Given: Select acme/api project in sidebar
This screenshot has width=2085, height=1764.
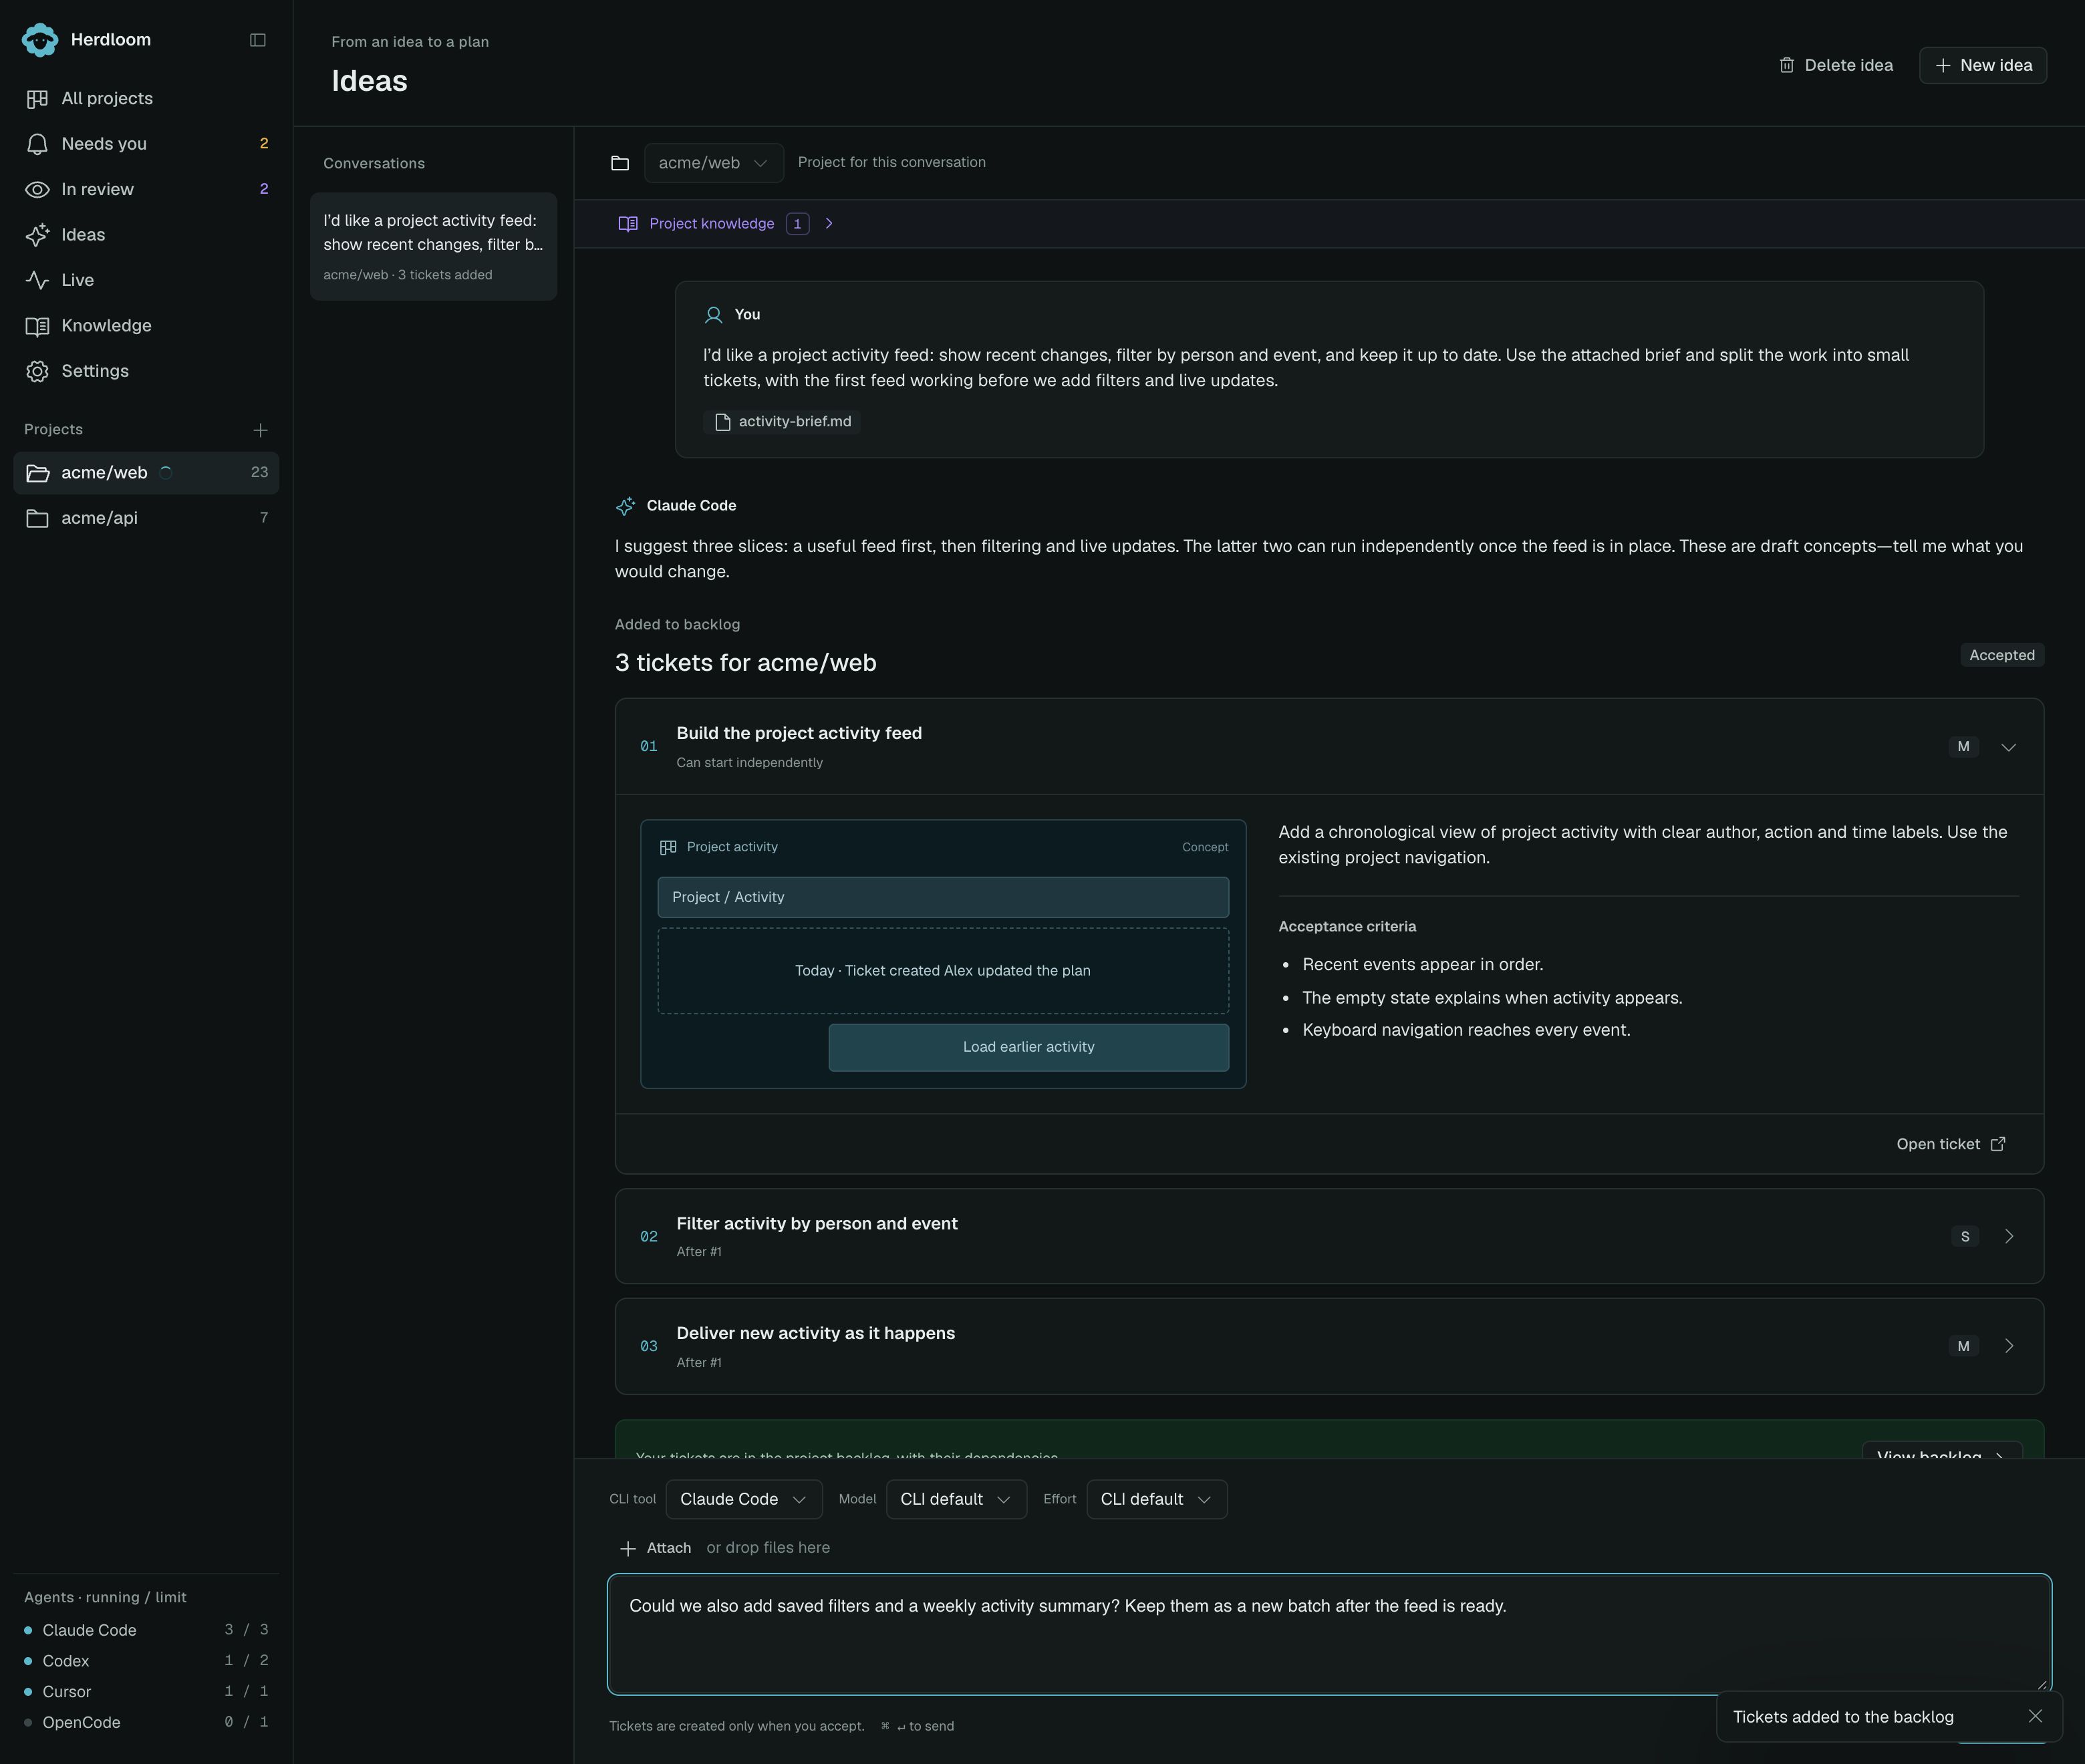Looking at the screenshot, I should (146, 518).
